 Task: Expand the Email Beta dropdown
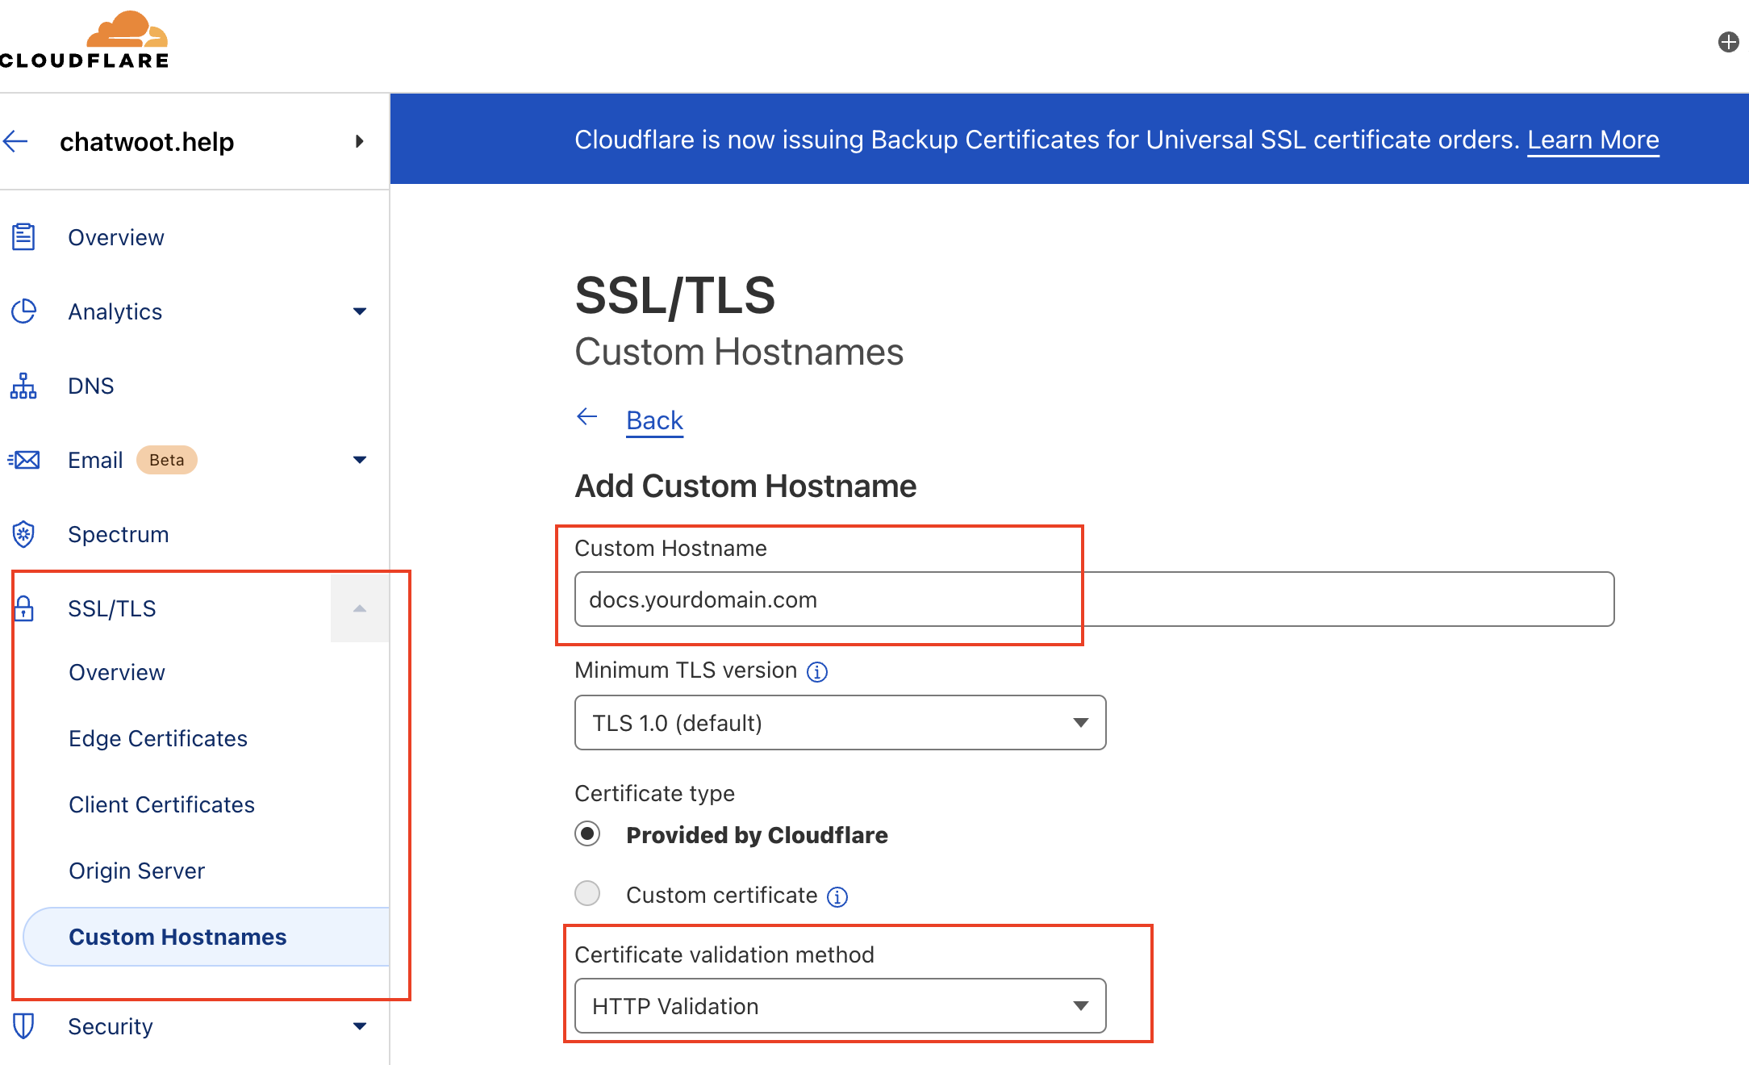(x=360, y=460)
